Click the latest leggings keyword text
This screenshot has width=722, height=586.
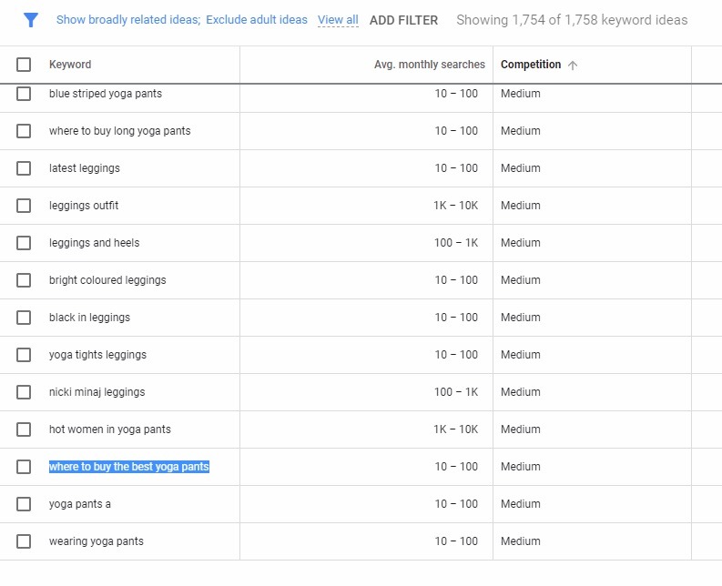pyautogui.click(x=85, y=168)
